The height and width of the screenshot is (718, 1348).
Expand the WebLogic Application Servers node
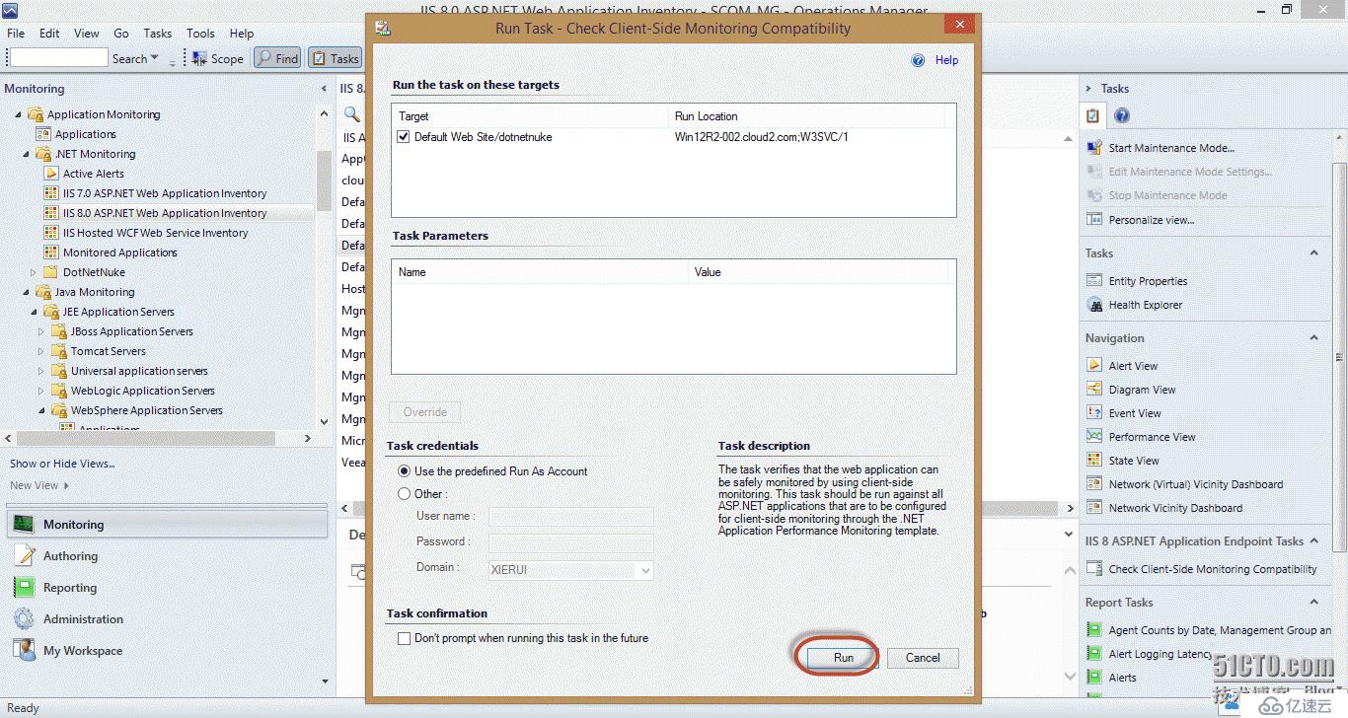tap(41, 391)
